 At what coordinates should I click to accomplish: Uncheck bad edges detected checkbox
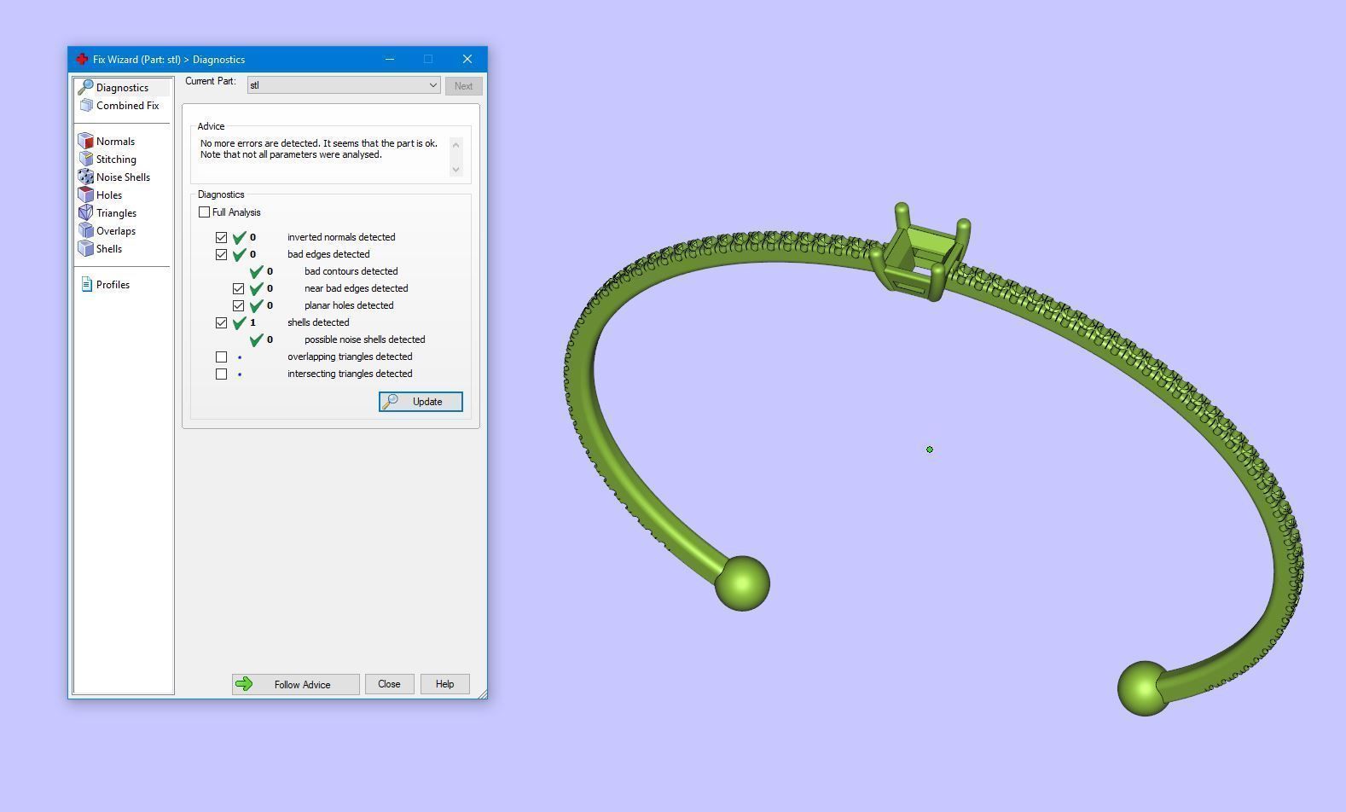click(x=221, y=254)
